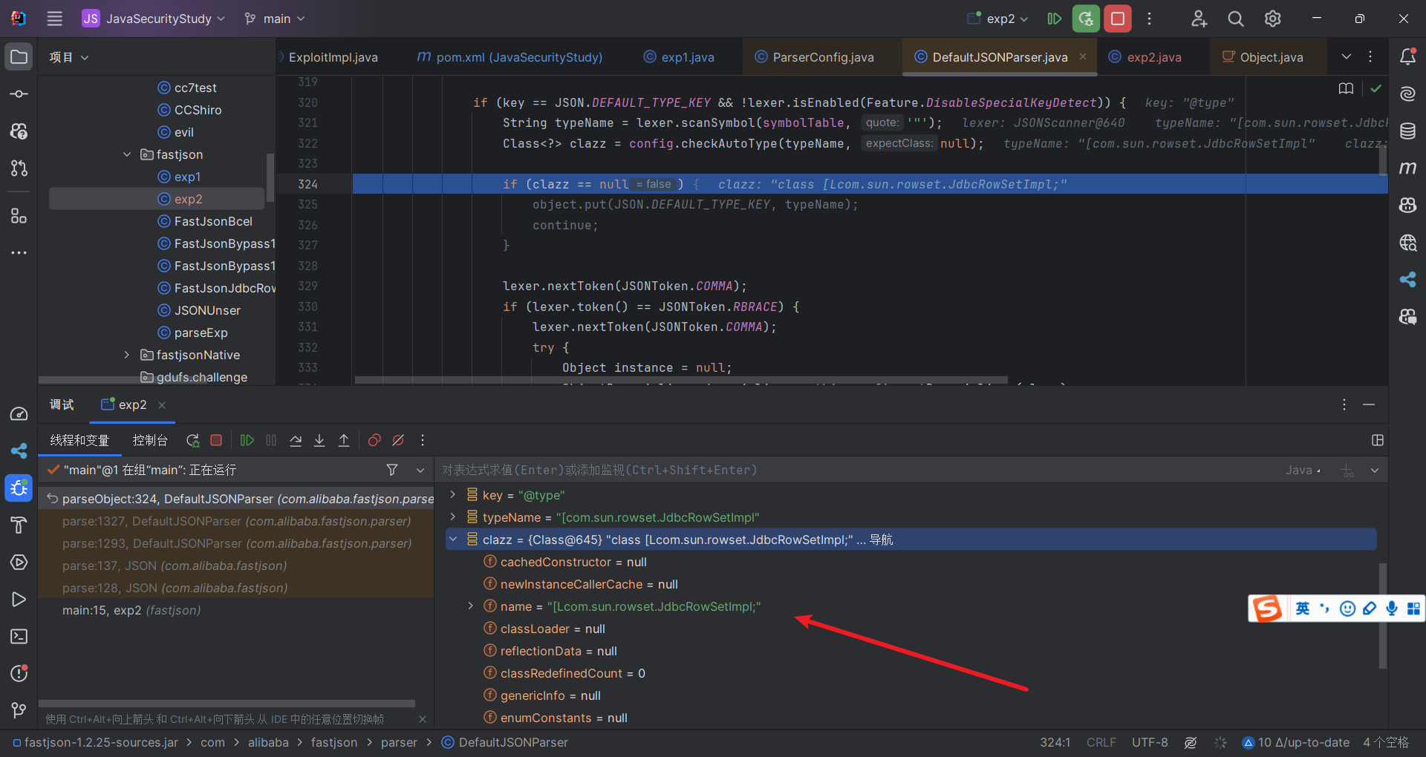Open the Git tool window at bottom left
1426x757 pixels.
tap(19, 710)
